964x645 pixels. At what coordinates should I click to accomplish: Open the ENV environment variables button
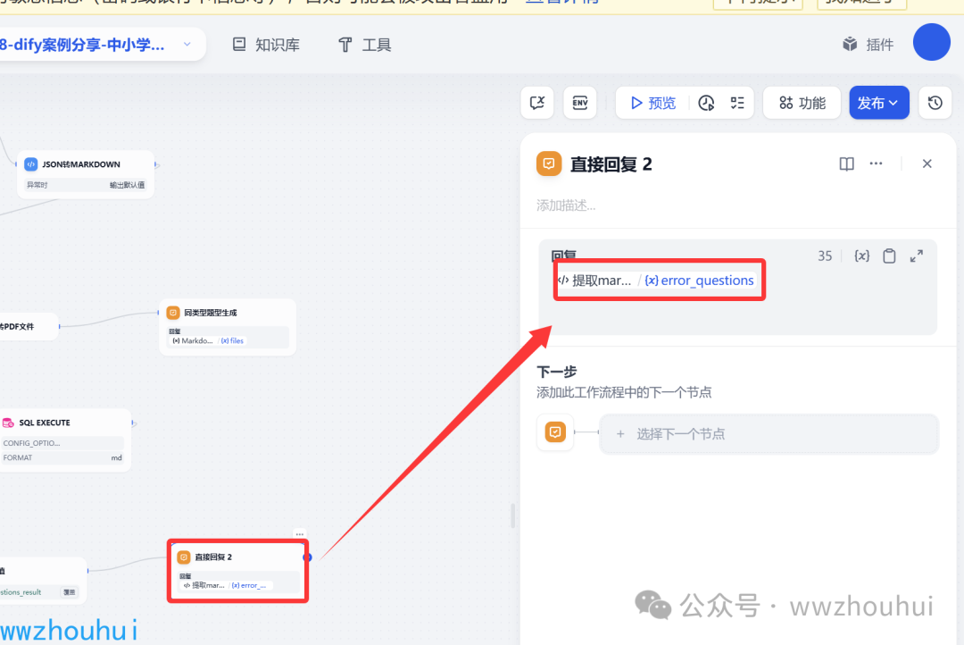click(x=580, y=102)
